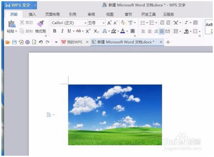Select the inserted sky and grass picture
Viewport: 214px width, 157px height.
tap(115, 115)
